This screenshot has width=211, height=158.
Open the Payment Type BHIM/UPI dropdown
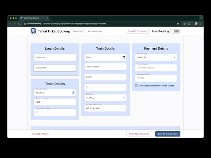tap(156, 57)
